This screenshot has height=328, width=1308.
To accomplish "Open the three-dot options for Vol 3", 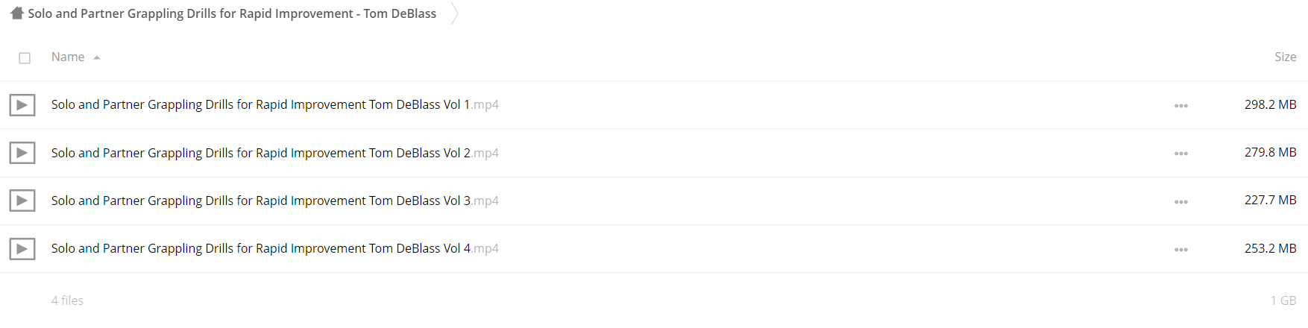I will (x=1181, y=201).
